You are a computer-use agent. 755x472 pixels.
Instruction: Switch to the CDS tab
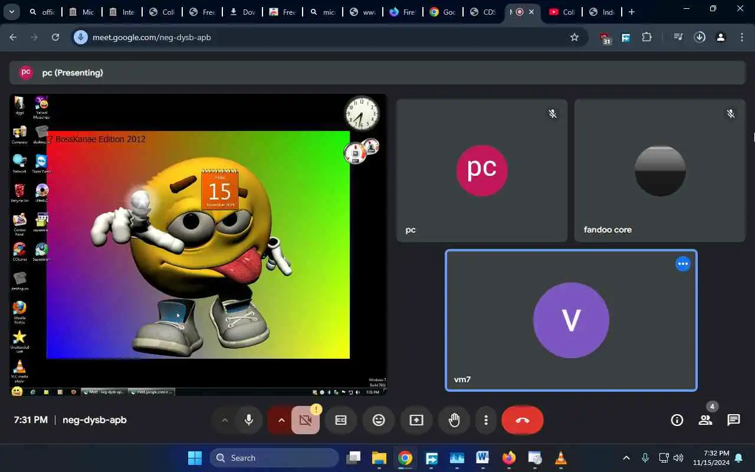tap(482, 12)
